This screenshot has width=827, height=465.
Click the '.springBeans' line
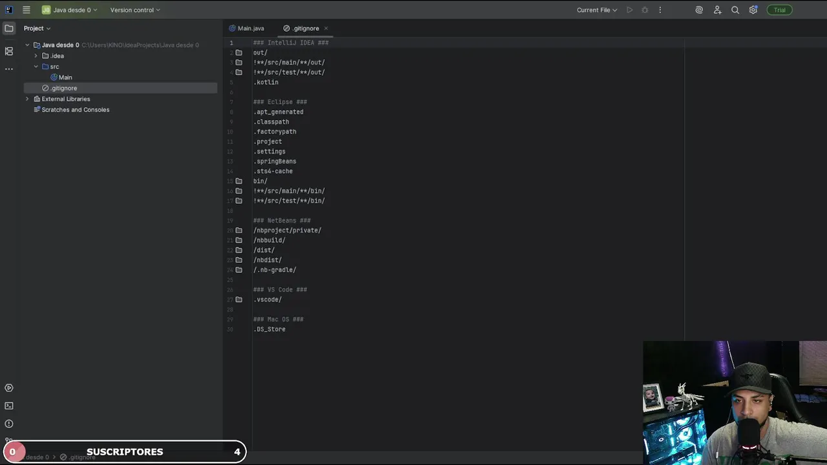point(275,161)
